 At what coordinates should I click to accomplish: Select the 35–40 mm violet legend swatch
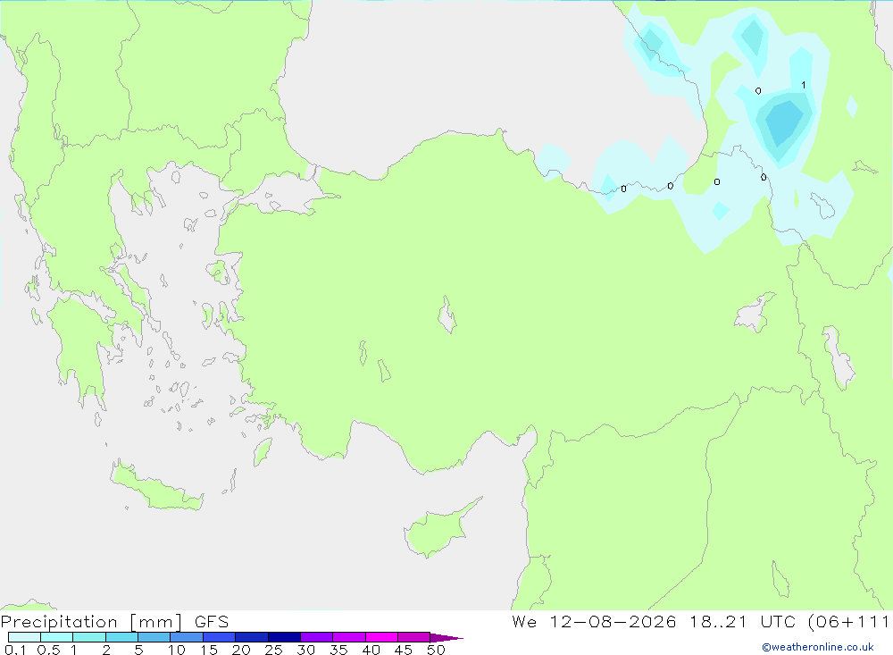(349, 637)
